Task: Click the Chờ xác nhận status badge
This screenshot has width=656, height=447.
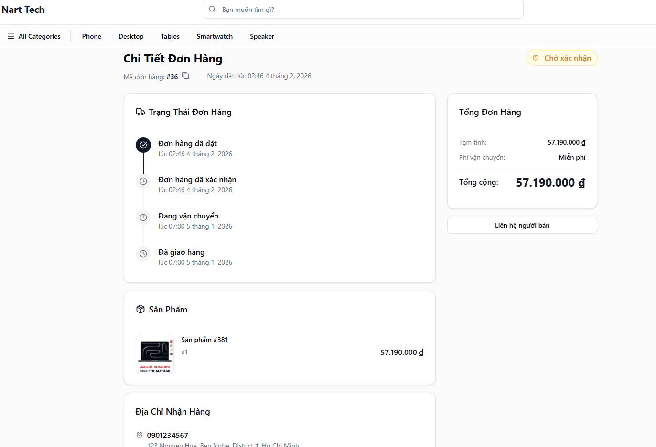Action: click(x=562, y=57)
